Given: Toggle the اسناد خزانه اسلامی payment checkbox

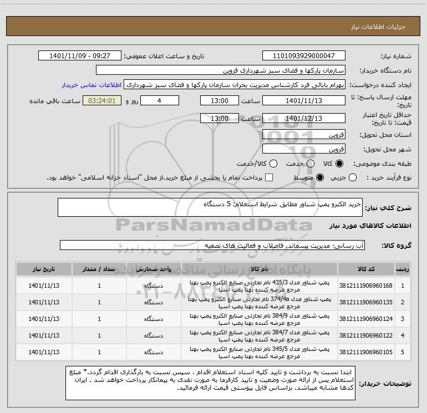Looking at the screenshot, I should (269, 177).
